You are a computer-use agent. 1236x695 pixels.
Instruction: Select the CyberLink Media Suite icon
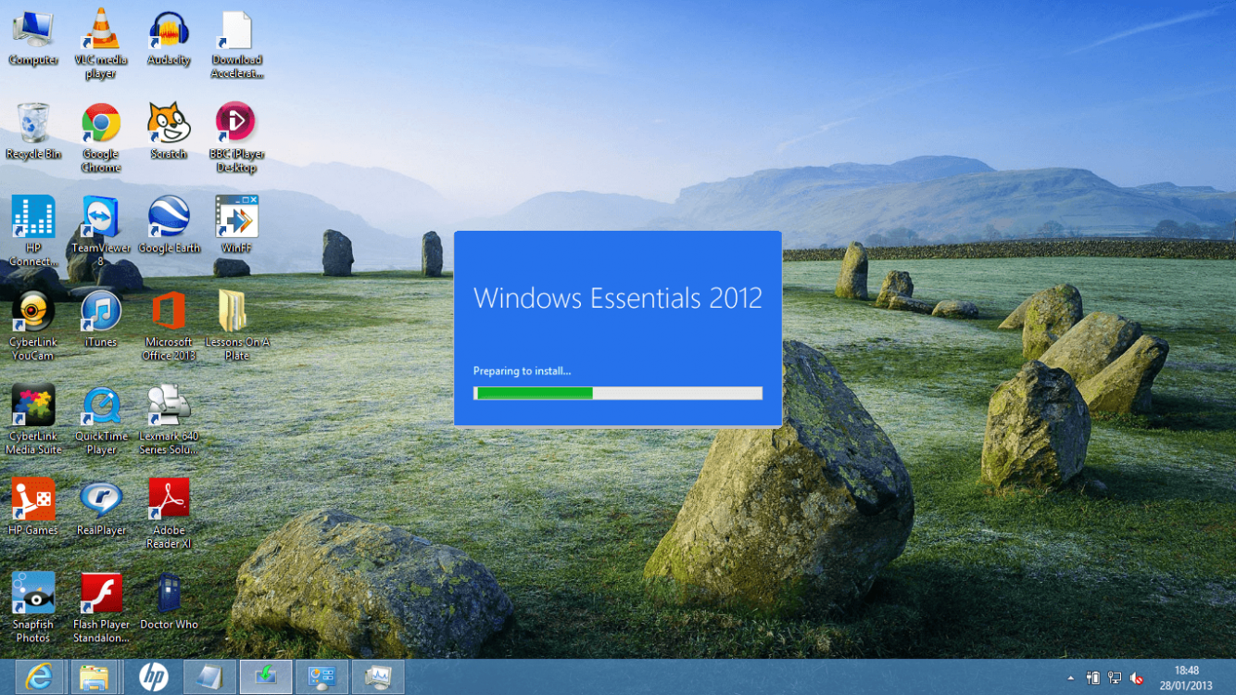[x=33, y=419]
